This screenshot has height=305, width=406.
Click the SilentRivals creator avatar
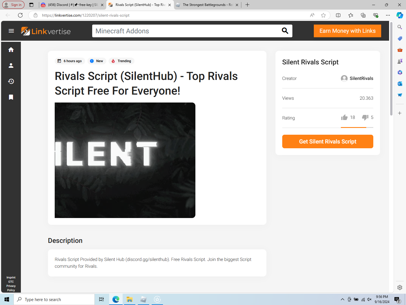coord(344,79)
